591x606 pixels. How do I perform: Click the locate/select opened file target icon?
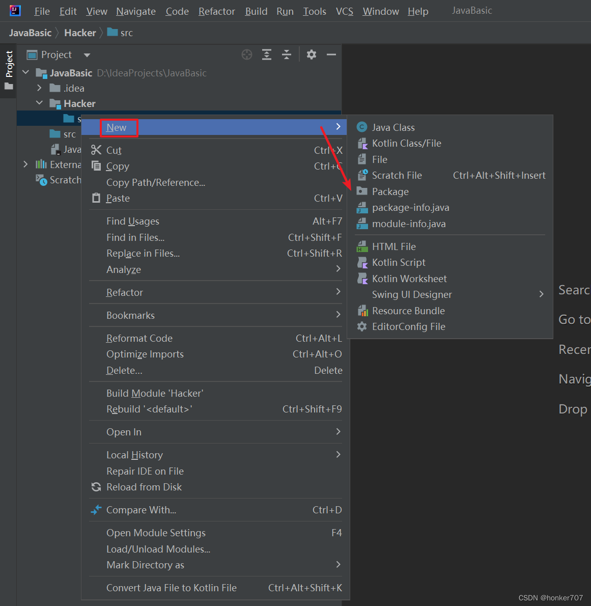click(x=247, y=55)
